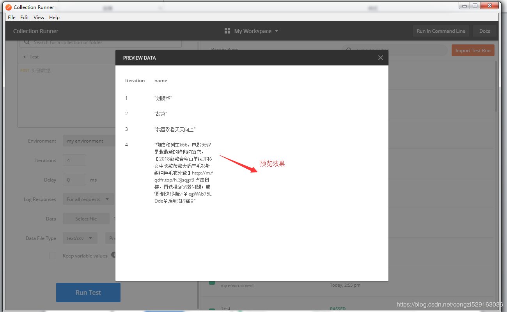Maximize the Collection Runner window
Screen dimensions: 507x312
[x=475, y=5]
